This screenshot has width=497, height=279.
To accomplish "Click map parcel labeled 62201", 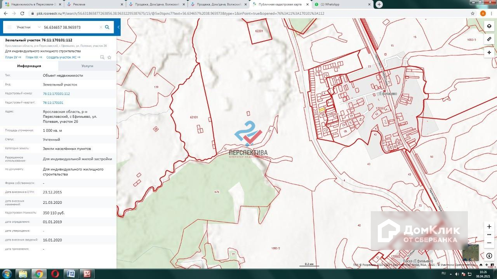I will [259, 31].
